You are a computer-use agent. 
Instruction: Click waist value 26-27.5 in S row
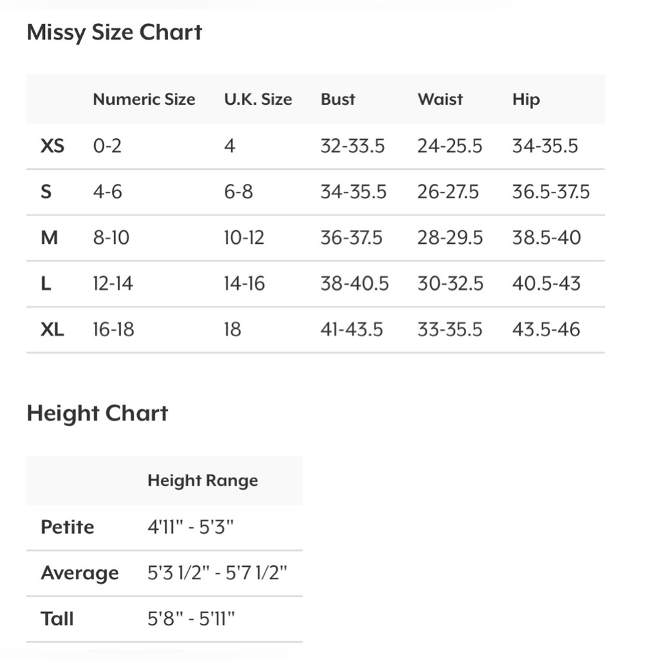tap(448, 192)
